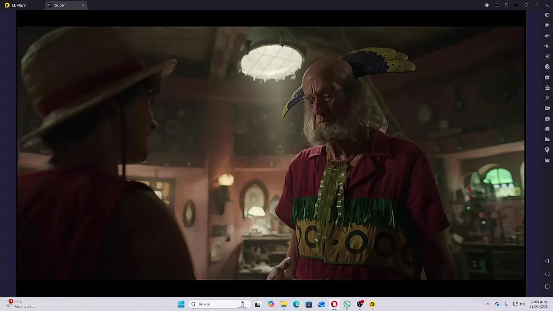Image resolution: width=553 pixels, height=311 pixels.
Task: Close the Xuper tab
Action: pyautogui.click(x=83, y=5)
